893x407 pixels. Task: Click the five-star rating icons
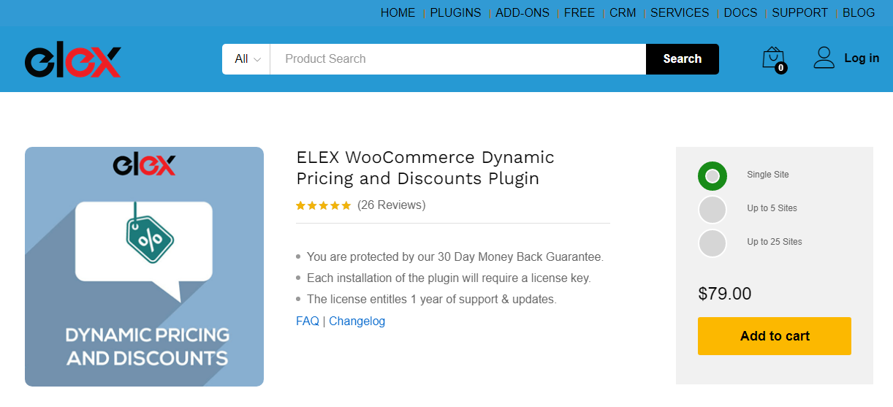coord(323,205)
